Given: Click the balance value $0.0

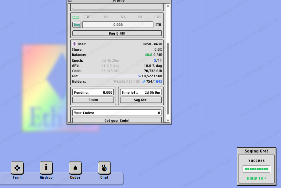Looking at the screenshot, I should [x=149, y=55].
